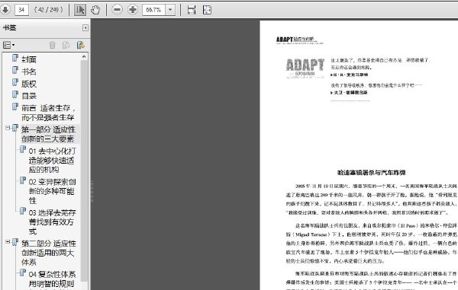Screen dimensions: 458x290
Task: Delete selected bookmark trash icon
Action: [52, 45]
